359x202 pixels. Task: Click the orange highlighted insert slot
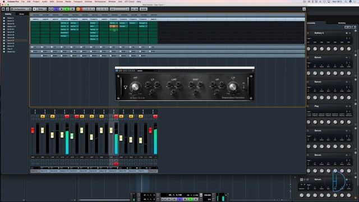click(114, 26)
